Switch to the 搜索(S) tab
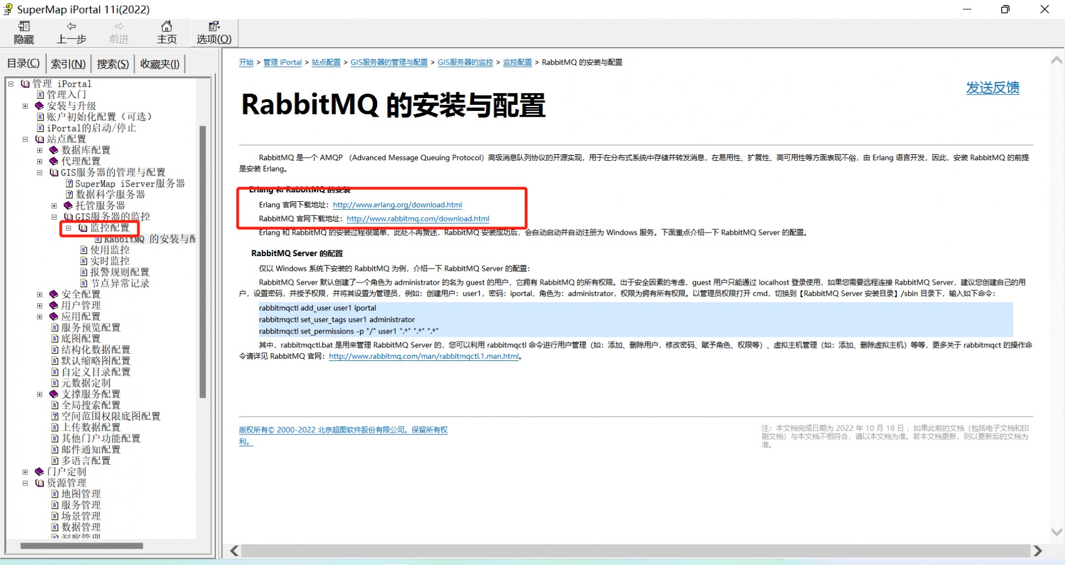 (113, 64)
